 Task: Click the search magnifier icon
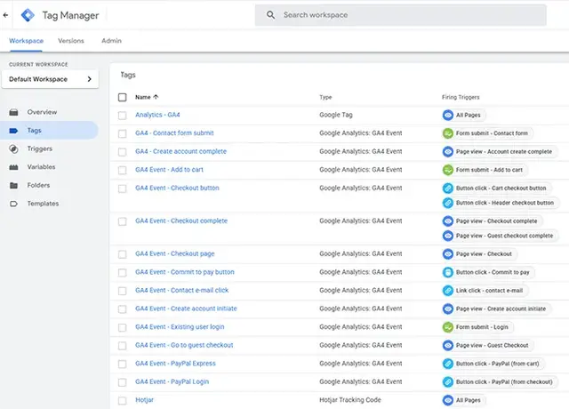pos(270,15)
